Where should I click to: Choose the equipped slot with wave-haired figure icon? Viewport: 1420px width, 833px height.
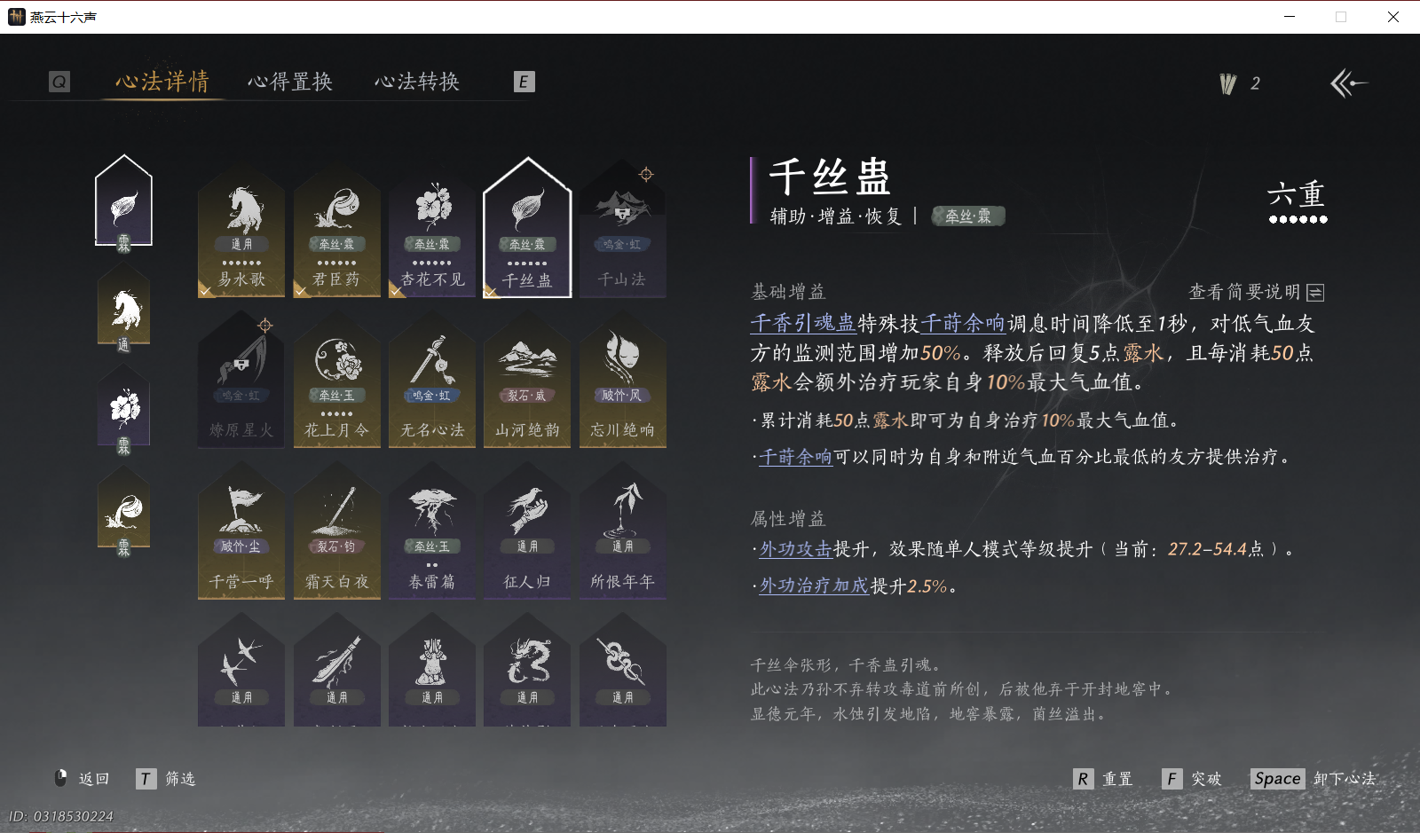[x=124, y=514]
